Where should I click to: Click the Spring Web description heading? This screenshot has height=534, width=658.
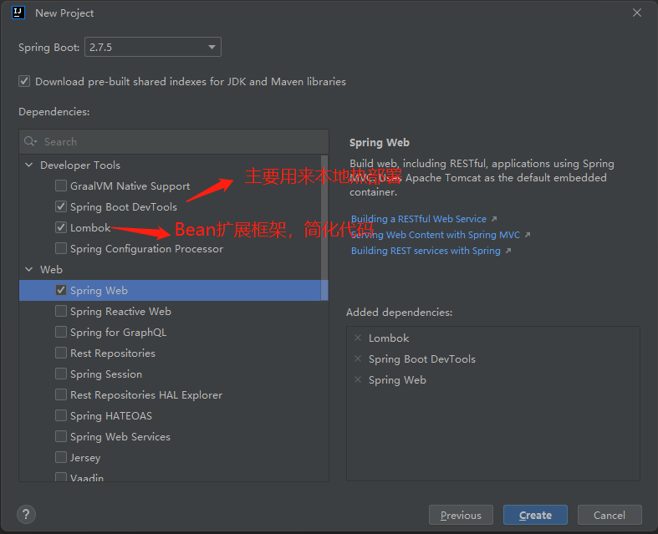(380, 143)
